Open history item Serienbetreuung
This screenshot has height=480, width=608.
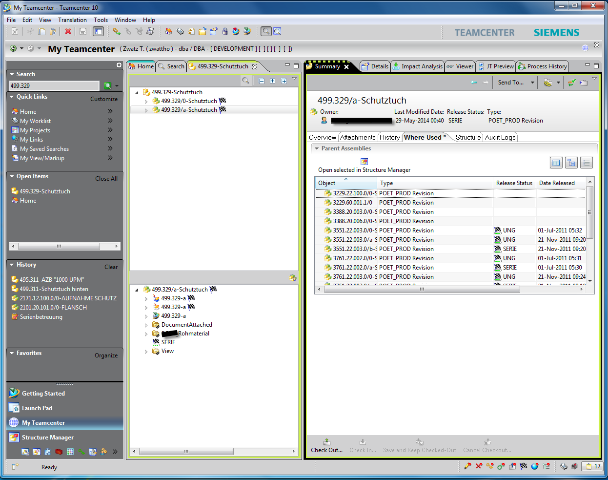[x=41, y=317]
